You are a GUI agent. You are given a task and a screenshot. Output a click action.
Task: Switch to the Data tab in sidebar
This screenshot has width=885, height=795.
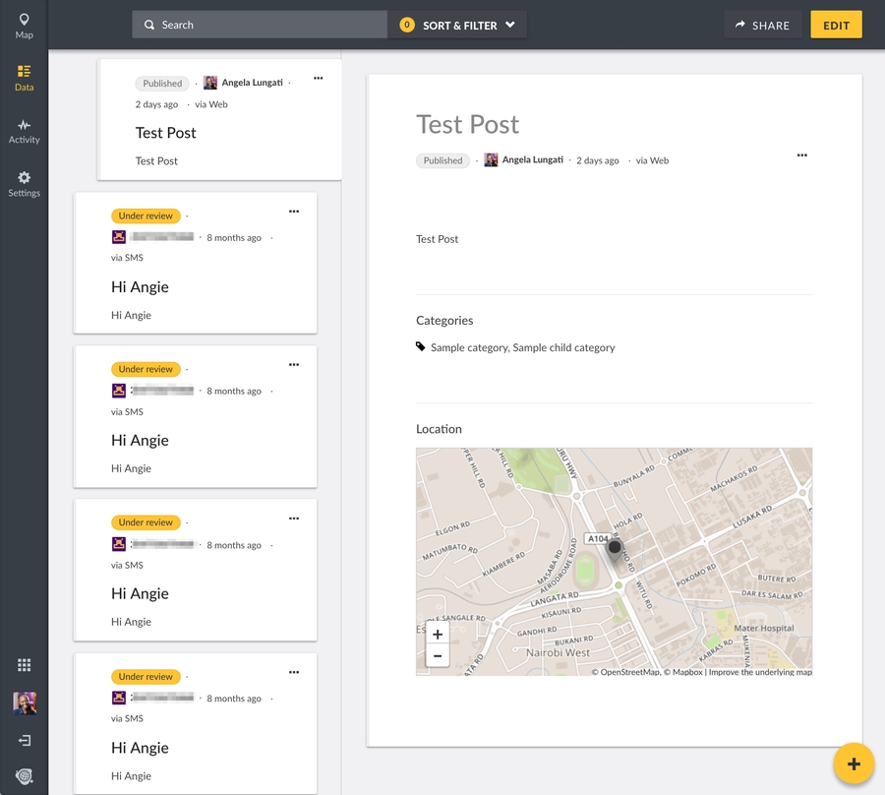[24, 78]
